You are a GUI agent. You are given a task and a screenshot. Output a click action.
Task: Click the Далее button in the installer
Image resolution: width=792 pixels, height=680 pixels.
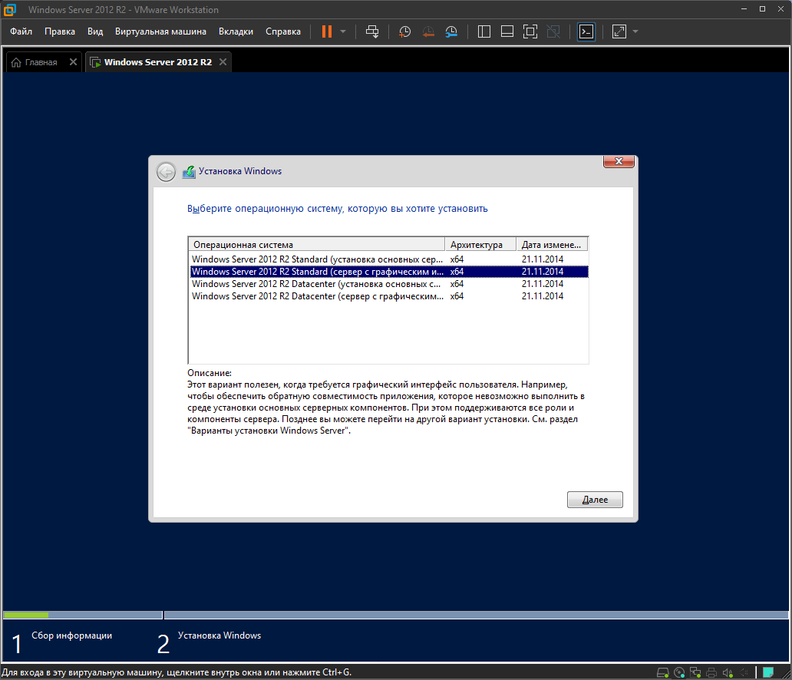point(595,500)
